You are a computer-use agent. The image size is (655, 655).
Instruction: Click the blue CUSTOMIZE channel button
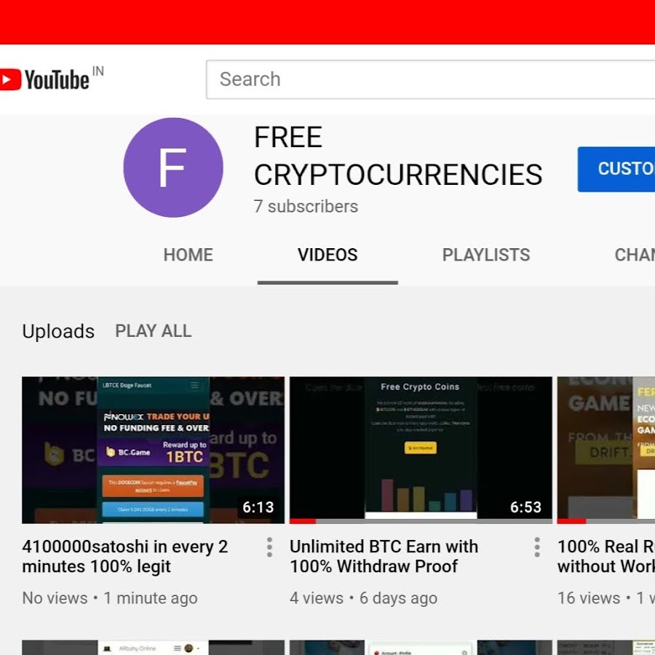point(616,169)
